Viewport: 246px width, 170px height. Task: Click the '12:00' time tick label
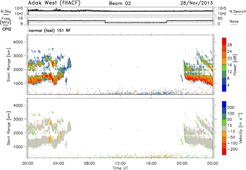[120, 164]
